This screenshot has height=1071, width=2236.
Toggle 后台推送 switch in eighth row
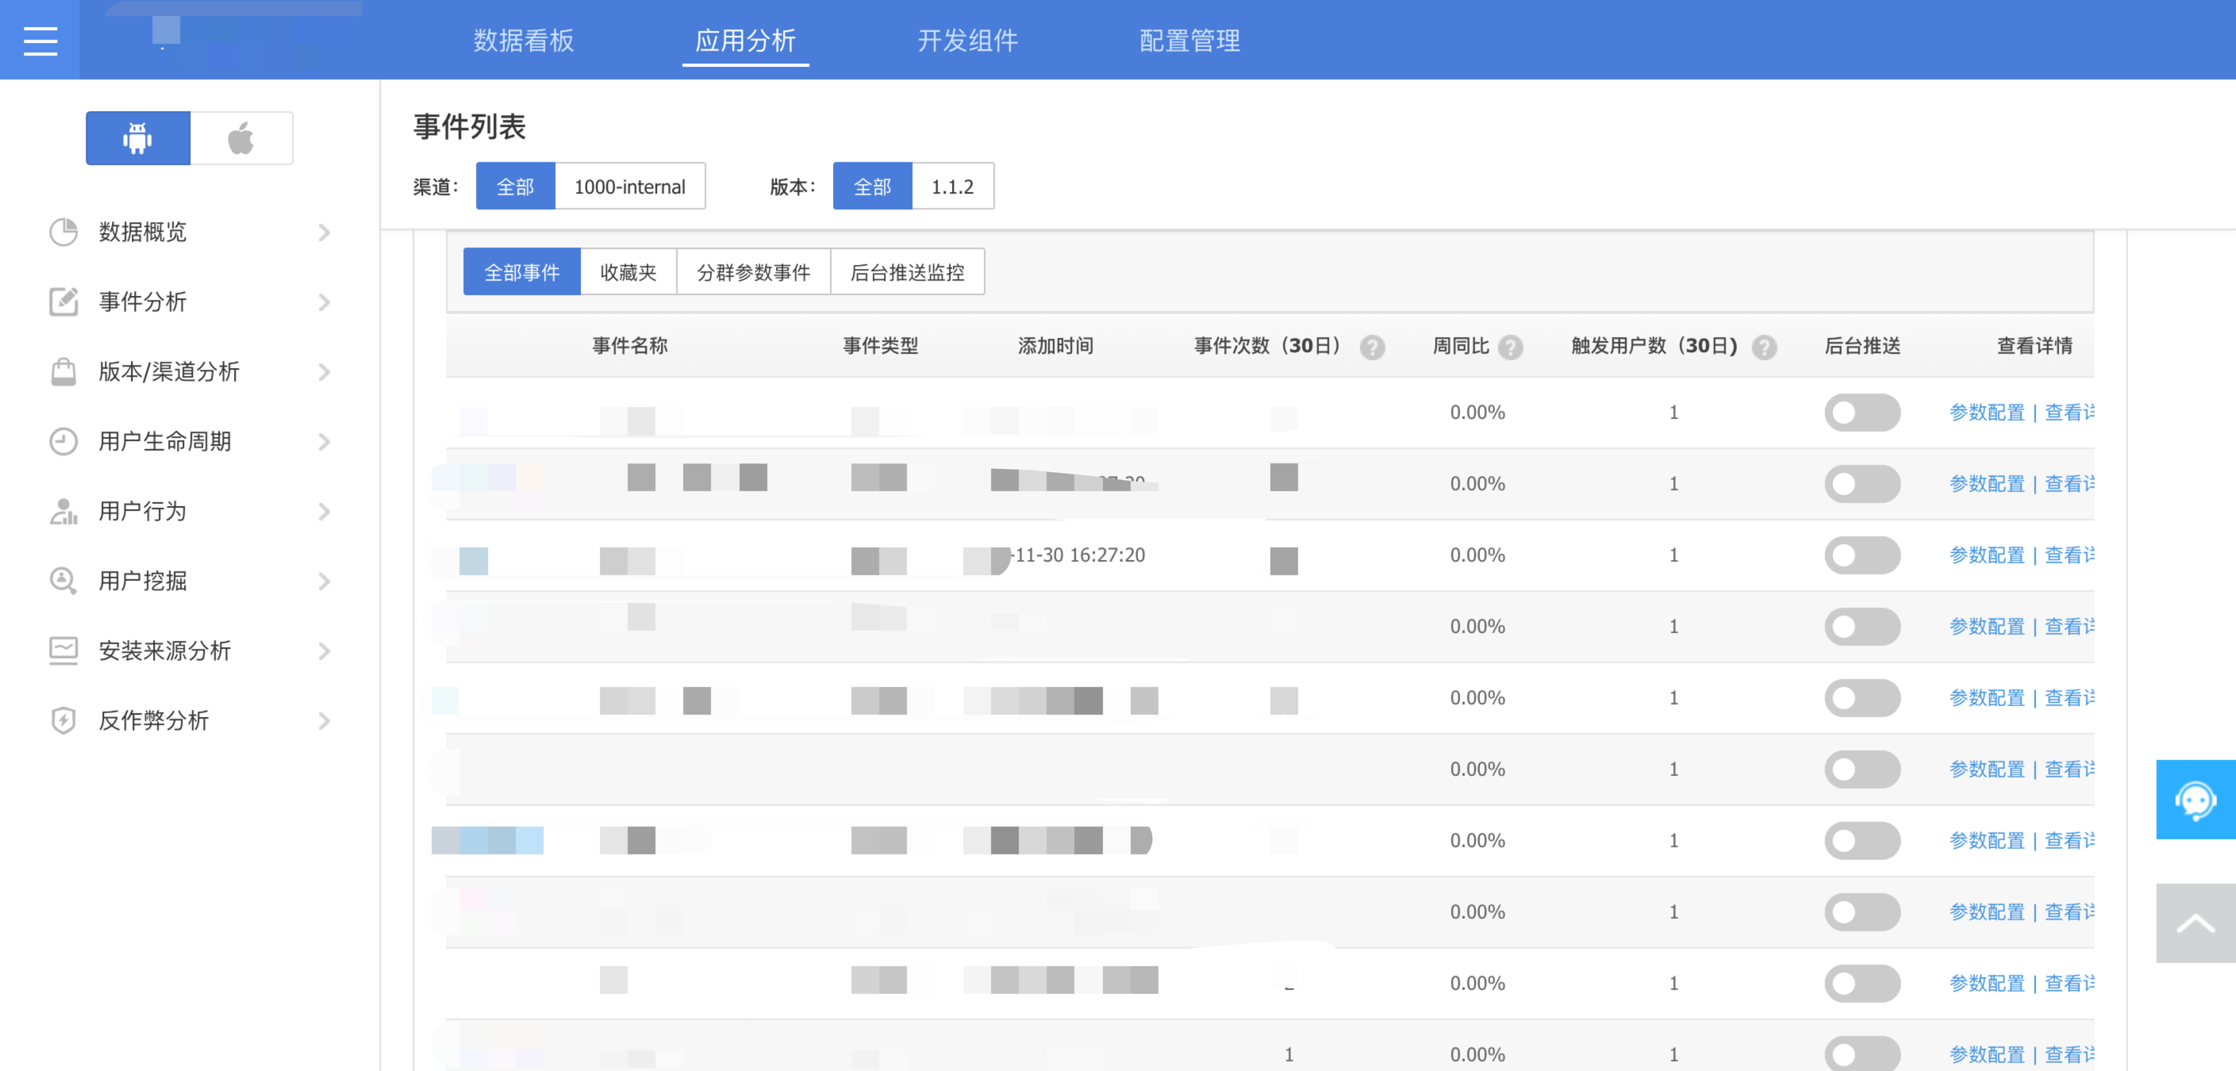click(x=1862, y=912)
